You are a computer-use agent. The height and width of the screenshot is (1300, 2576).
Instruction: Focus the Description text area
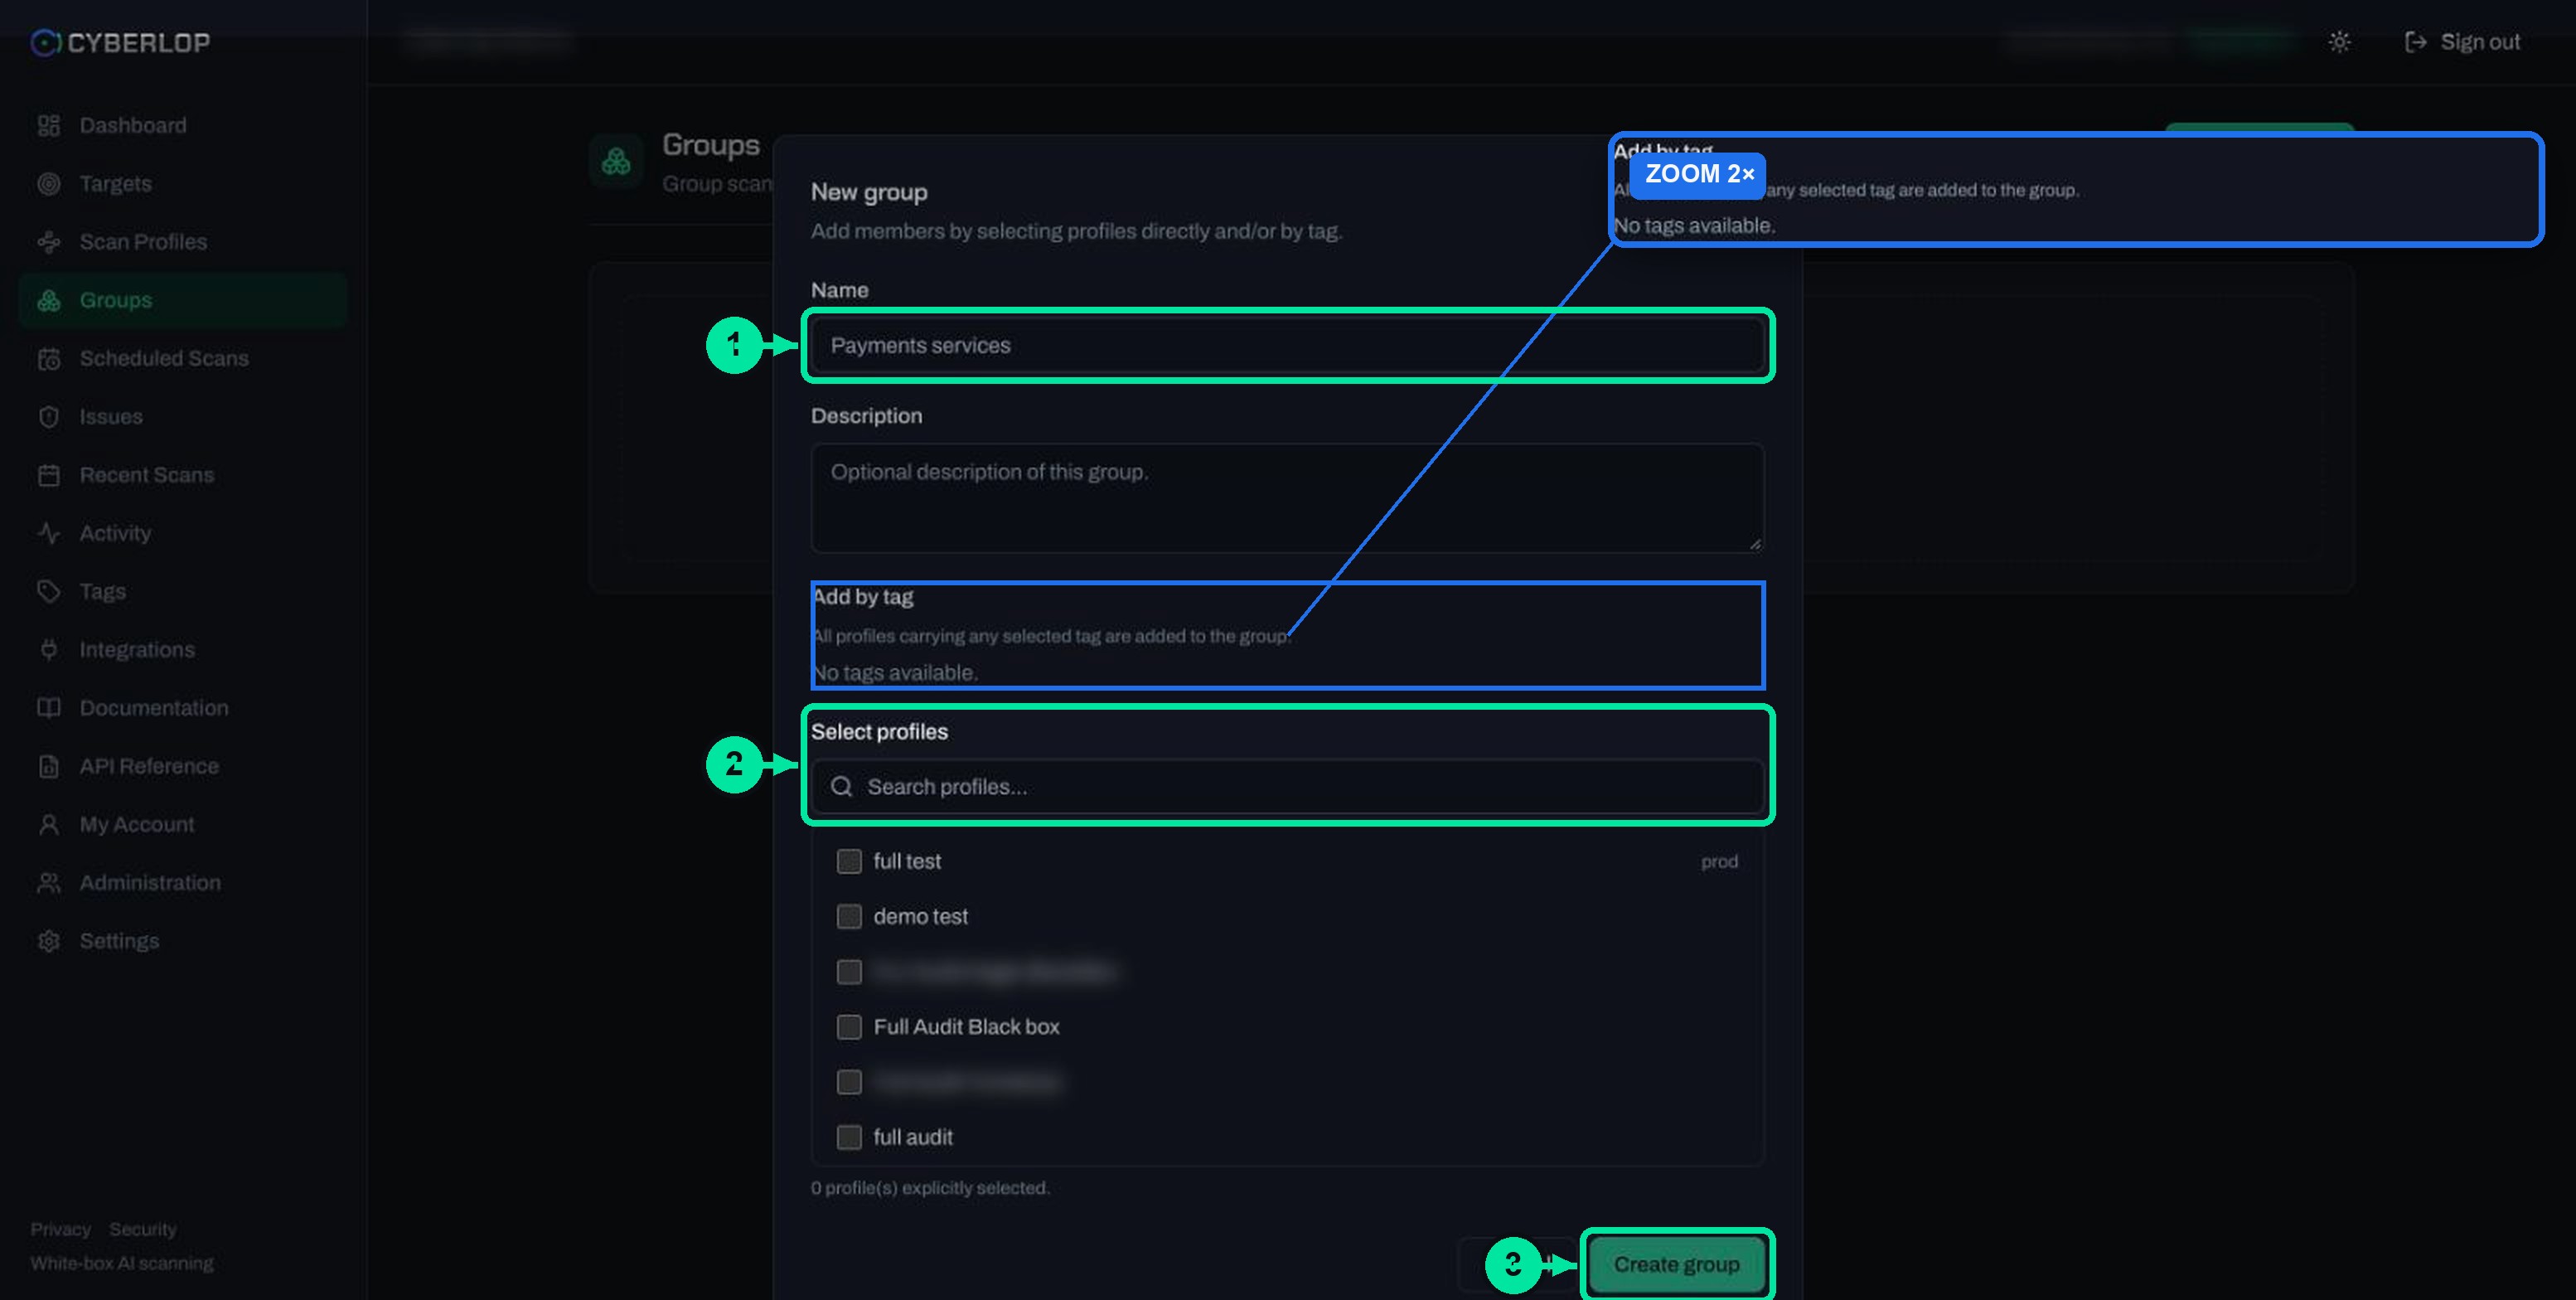click(x=1287, y=498)
